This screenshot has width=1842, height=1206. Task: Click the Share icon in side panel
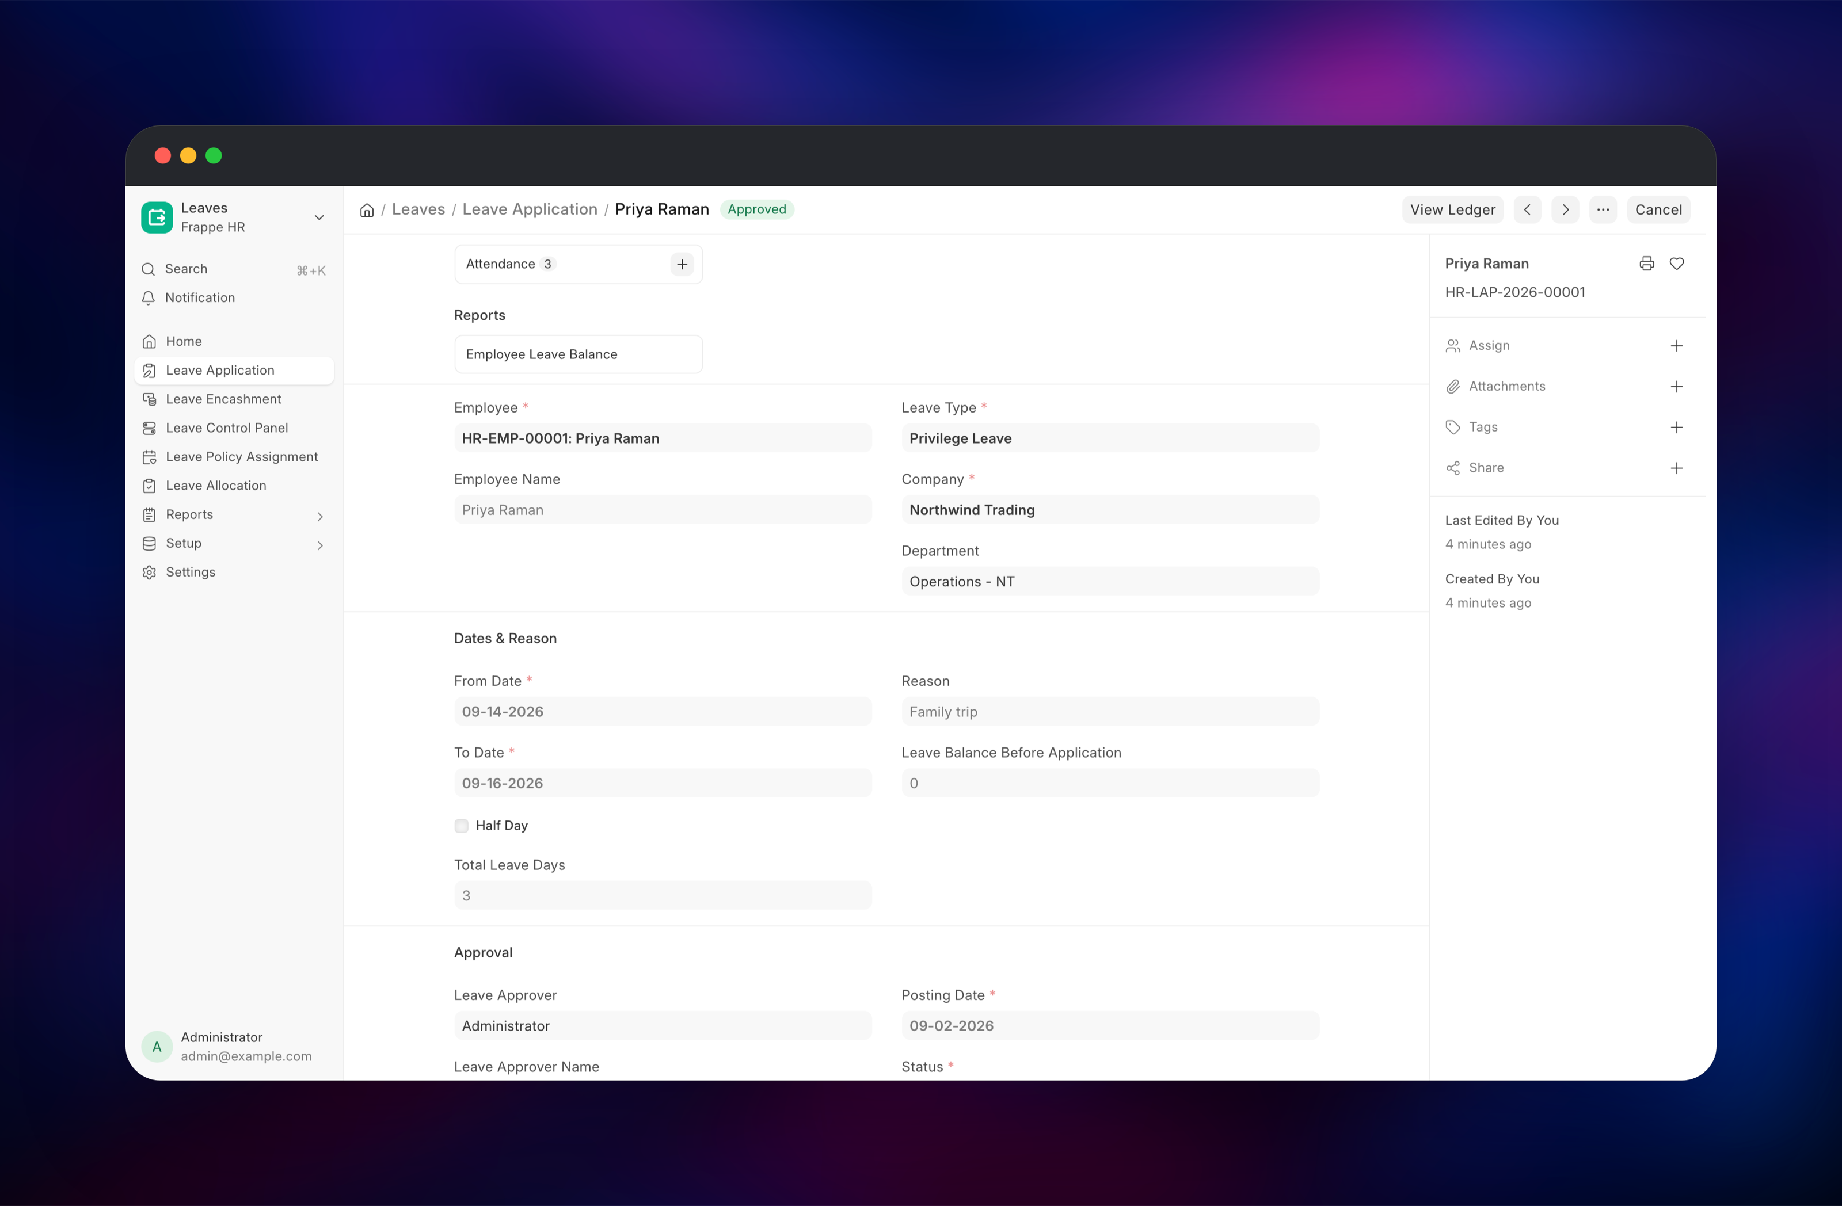pos(1453,468)
